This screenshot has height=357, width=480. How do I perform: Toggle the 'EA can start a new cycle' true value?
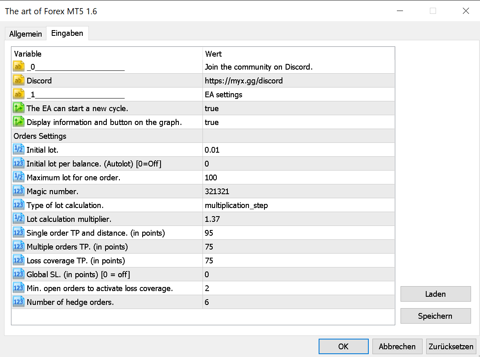(298, 108)
